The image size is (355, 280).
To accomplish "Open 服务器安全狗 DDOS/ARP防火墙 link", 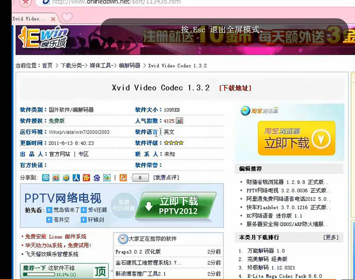I will click(287, 224).
